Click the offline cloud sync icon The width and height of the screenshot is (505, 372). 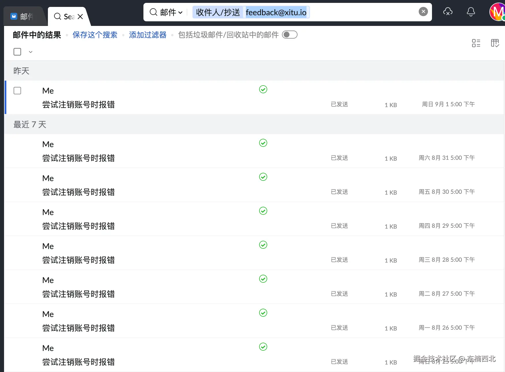coord(448,12)
